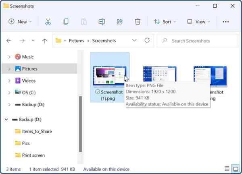Open the View layout dropdown

point(198,22)
